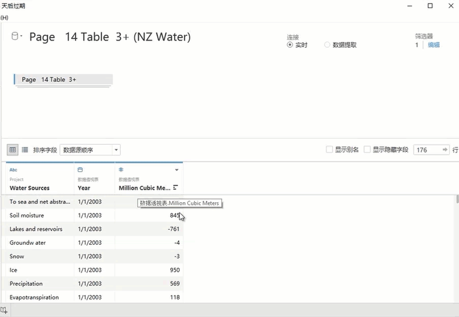This screenshot has width=459, height=317.
Task: Click number type icon on Million Cubic Meters
Action: click(x=121, y=170)
